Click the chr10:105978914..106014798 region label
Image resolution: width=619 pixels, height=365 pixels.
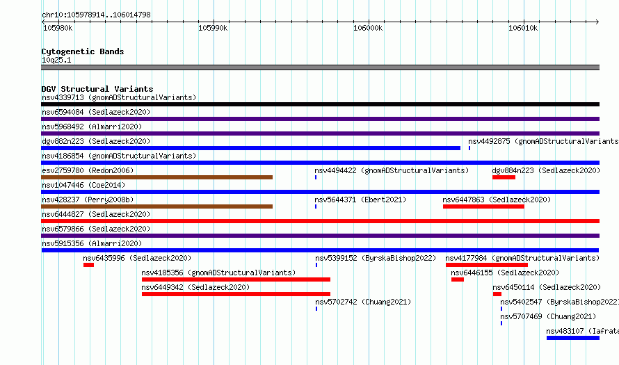tap(96, 15)
